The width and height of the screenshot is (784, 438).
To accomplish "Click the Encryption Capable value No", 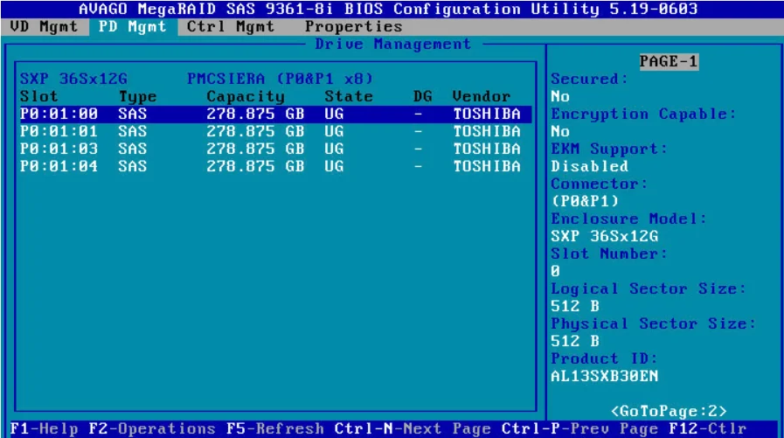I will [x=560, y=131].
